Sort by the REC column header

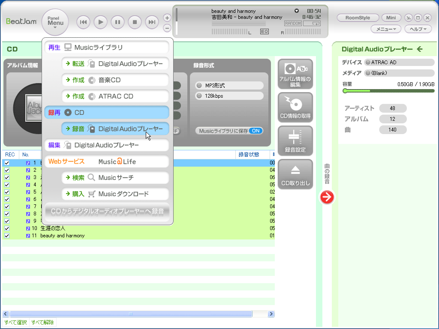(x=10, y=154)
